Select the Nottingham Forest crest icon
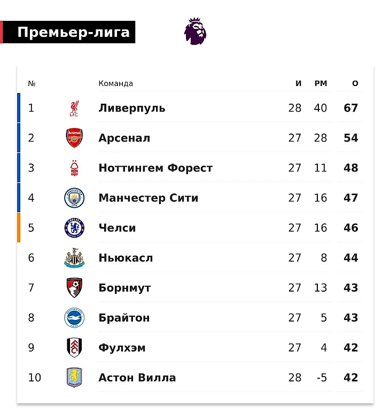 (74, 168)
